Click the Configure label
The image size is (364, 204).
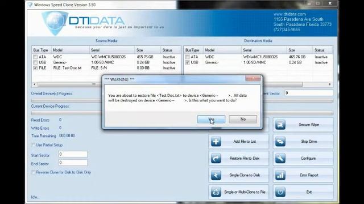coord(308,159)
